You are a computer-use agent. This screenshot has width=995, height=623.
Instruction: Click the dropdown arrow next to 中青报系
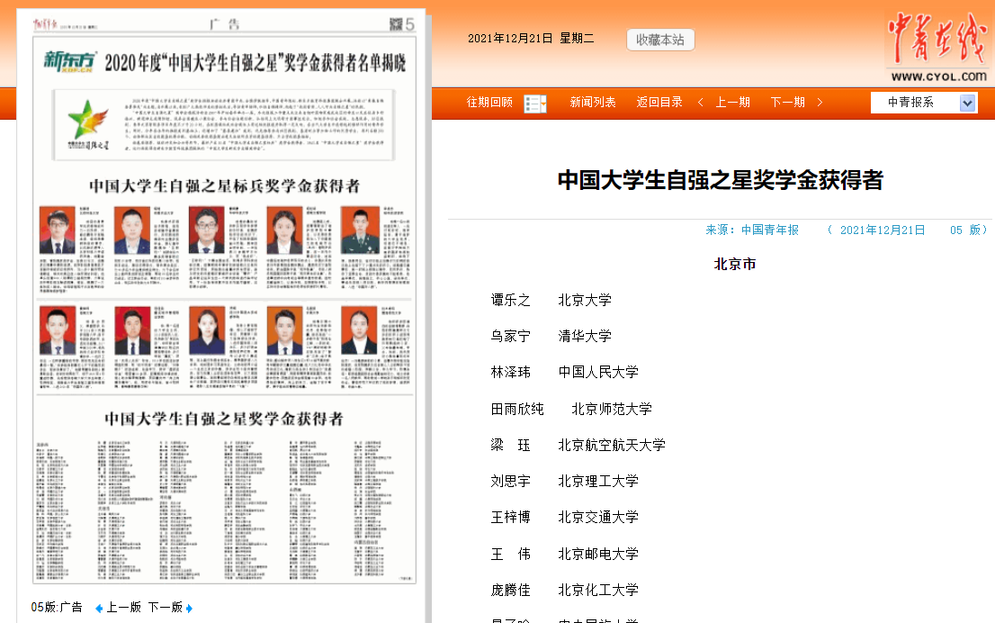pos(967,103)
